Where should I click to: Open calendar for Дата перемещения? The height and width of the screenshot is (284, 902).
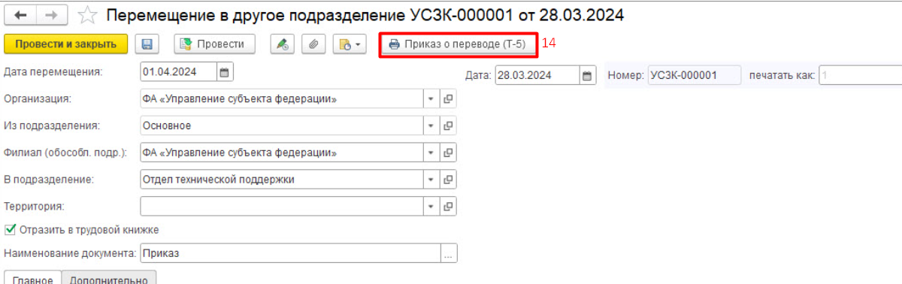[225, 72]
